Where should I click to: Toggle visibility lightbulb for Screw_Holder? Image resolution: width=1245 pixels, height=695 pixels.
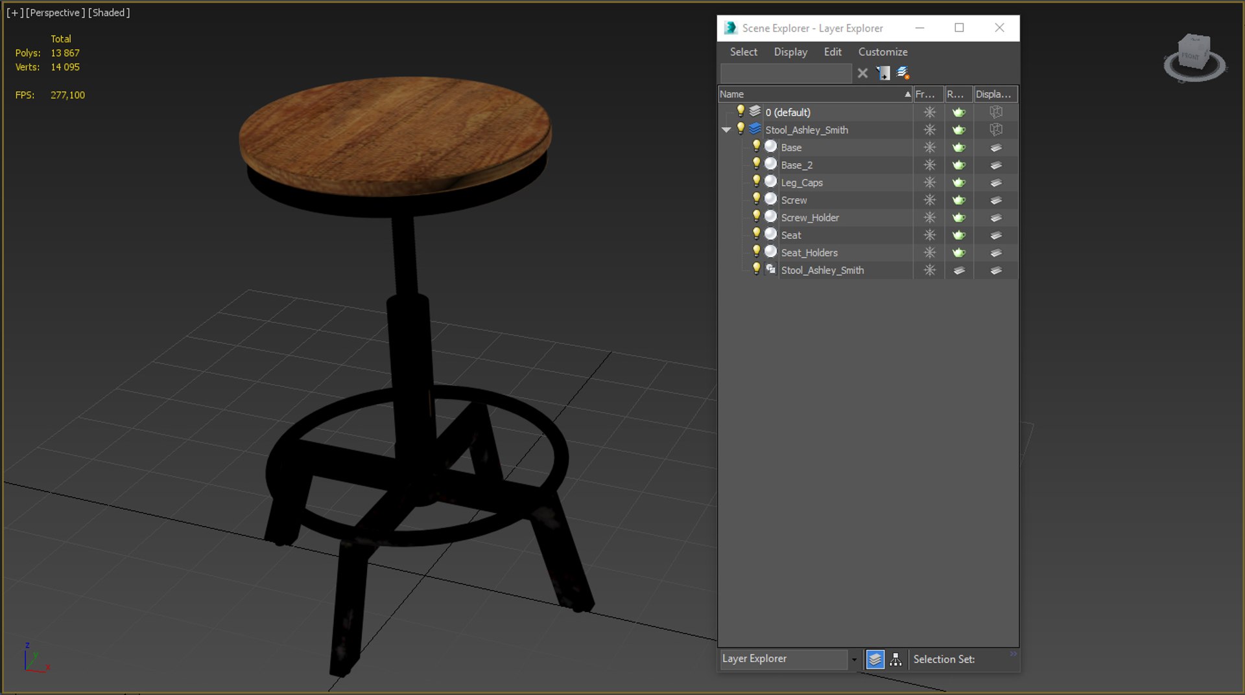click(756, 216)
